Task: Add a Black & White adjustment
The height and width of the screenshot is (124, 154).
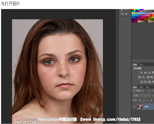Action: pos(147,77)
